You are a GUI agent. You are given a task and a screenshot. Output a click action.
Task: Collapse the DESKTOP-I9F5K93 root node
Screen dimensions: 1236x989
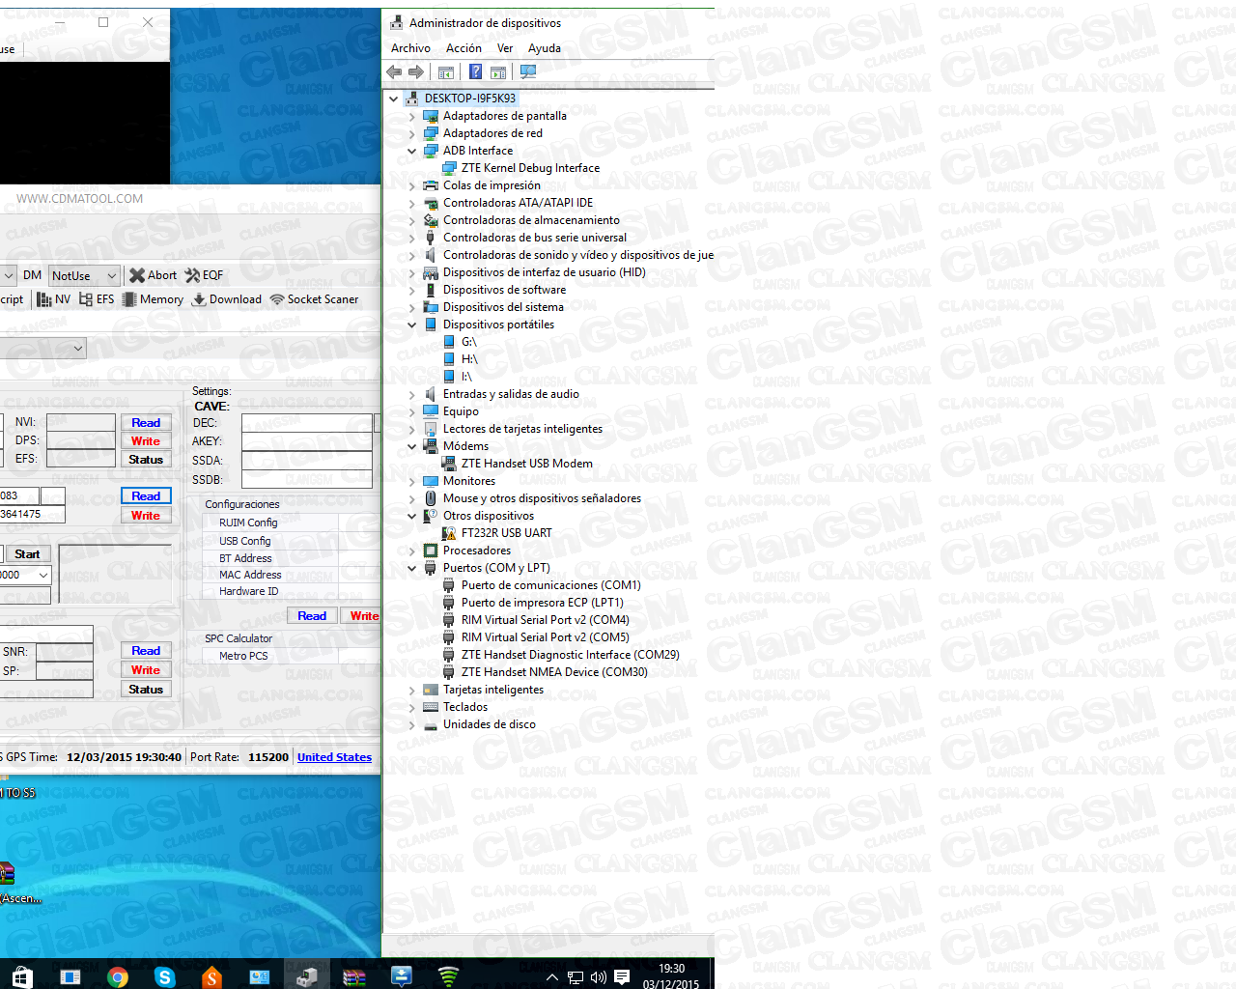coord(393,99)
